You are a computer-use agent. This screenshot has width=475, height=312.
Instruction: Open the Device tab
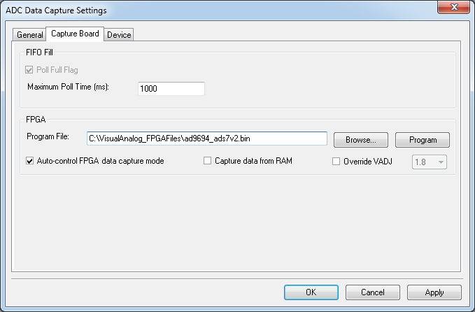pyautogui.click(x=119, y=35)
